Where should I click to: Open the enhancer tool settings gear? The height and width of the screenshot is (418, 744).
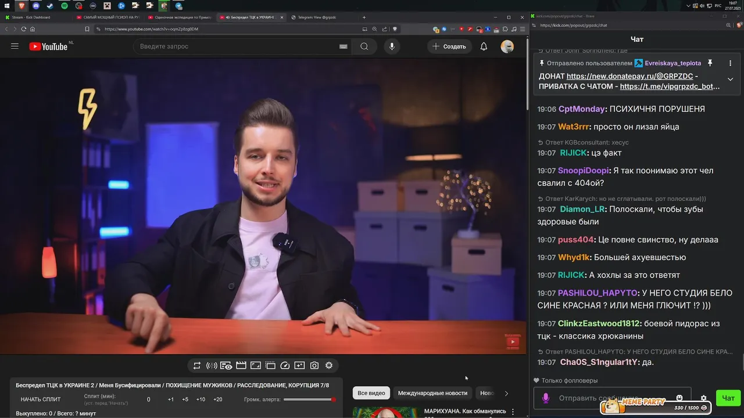click(x=329, y=365)
